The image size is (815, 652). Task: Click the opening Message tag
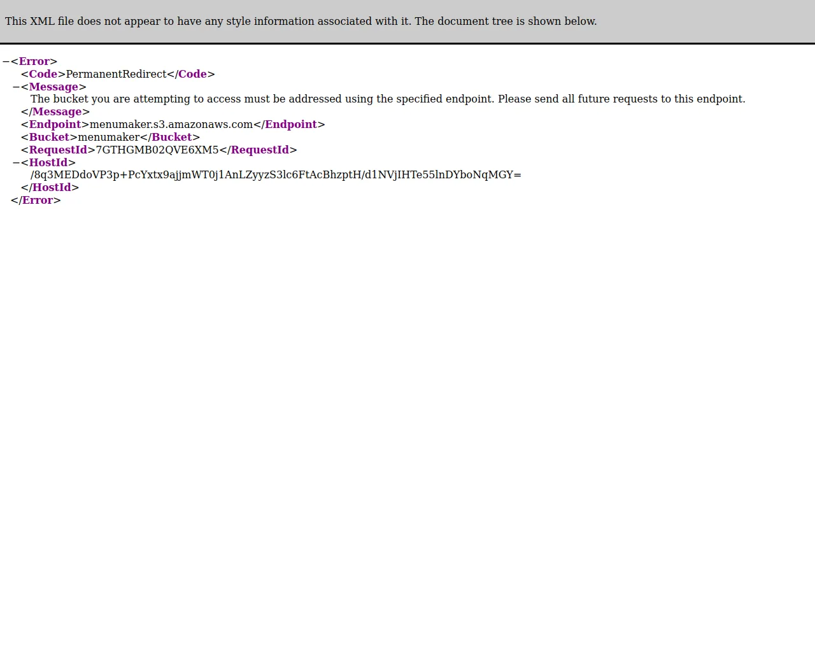coord(53,87)
